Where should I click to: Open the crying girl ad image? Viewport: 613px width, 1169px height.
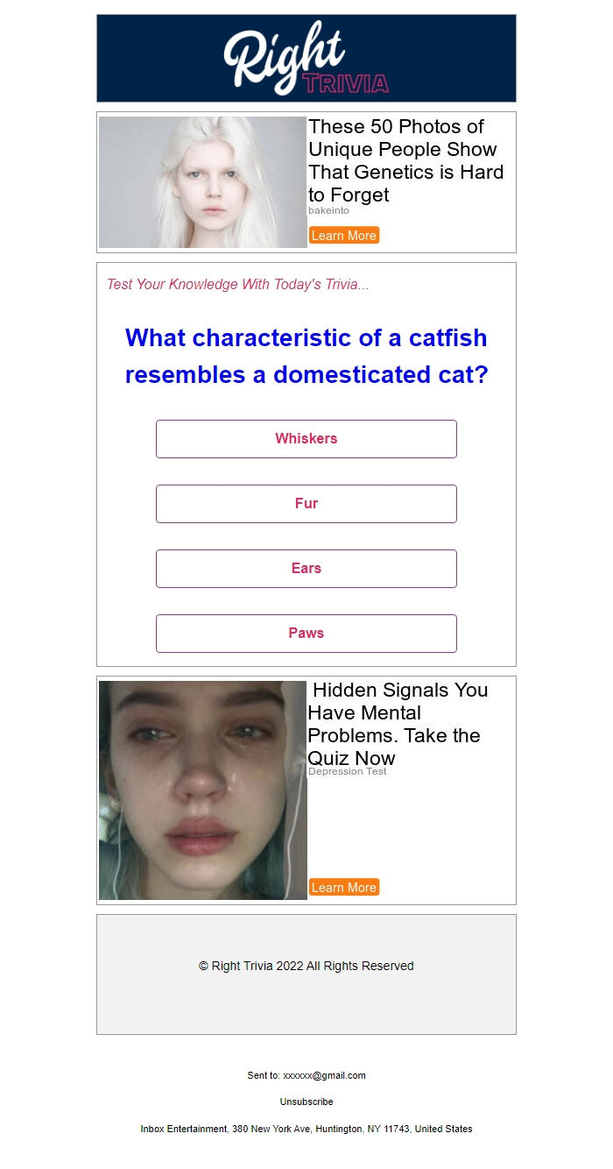pos(203,790)
